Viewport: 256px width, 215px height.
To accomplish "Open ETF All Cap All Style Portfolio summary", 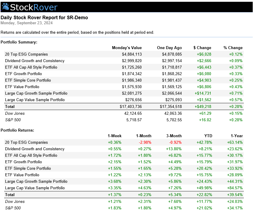I will (124, 67).
